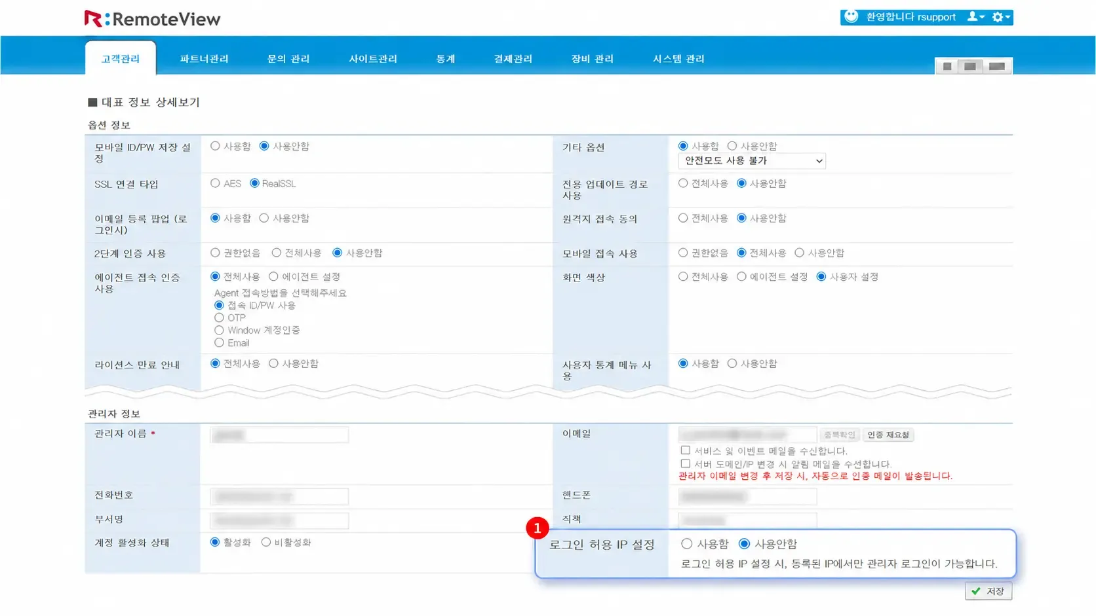
Task: Select OTP agent access method
Action: pyautogui.click(x=219, y=317)
